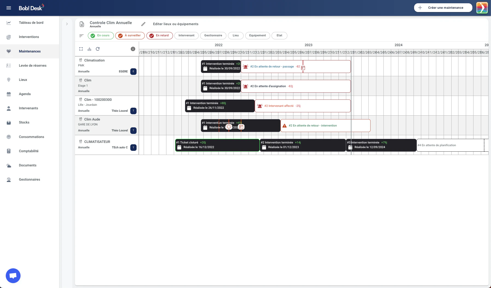The width and height of the screenshot is (491, 288).
Task: Refresh the Gantt chart data
Action: click(98, 49)
